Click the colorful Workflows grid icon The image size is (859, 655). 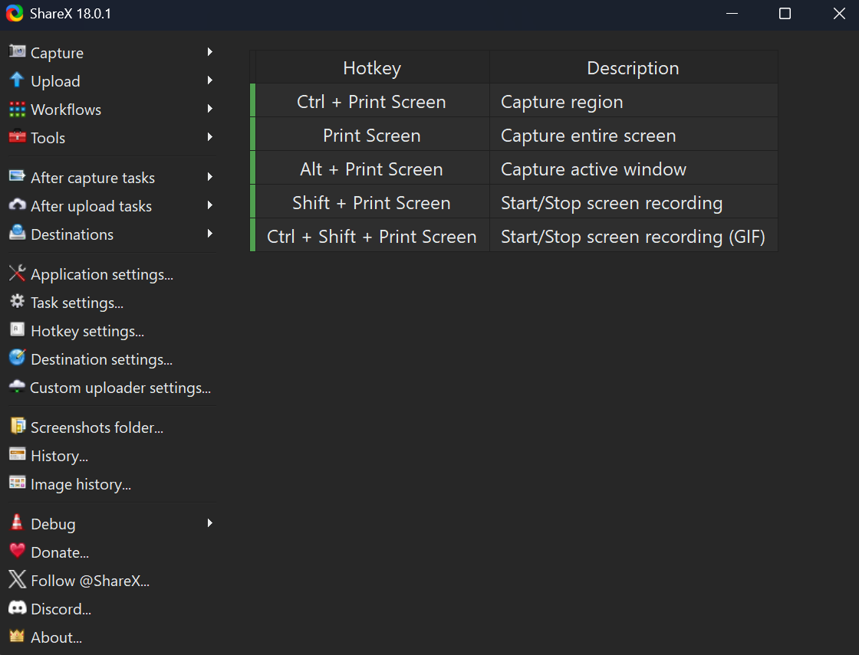(x=17, y=109)
